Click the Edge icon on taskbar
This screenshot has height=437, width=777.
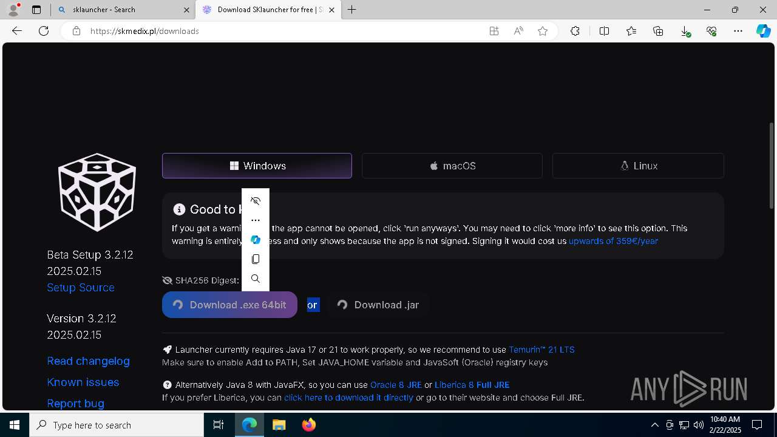(x=249, y=425)
